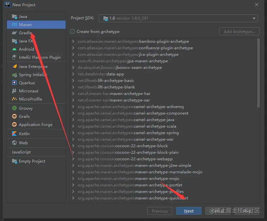Select Spring Initializr project type
267x221 pixels.
36,75
